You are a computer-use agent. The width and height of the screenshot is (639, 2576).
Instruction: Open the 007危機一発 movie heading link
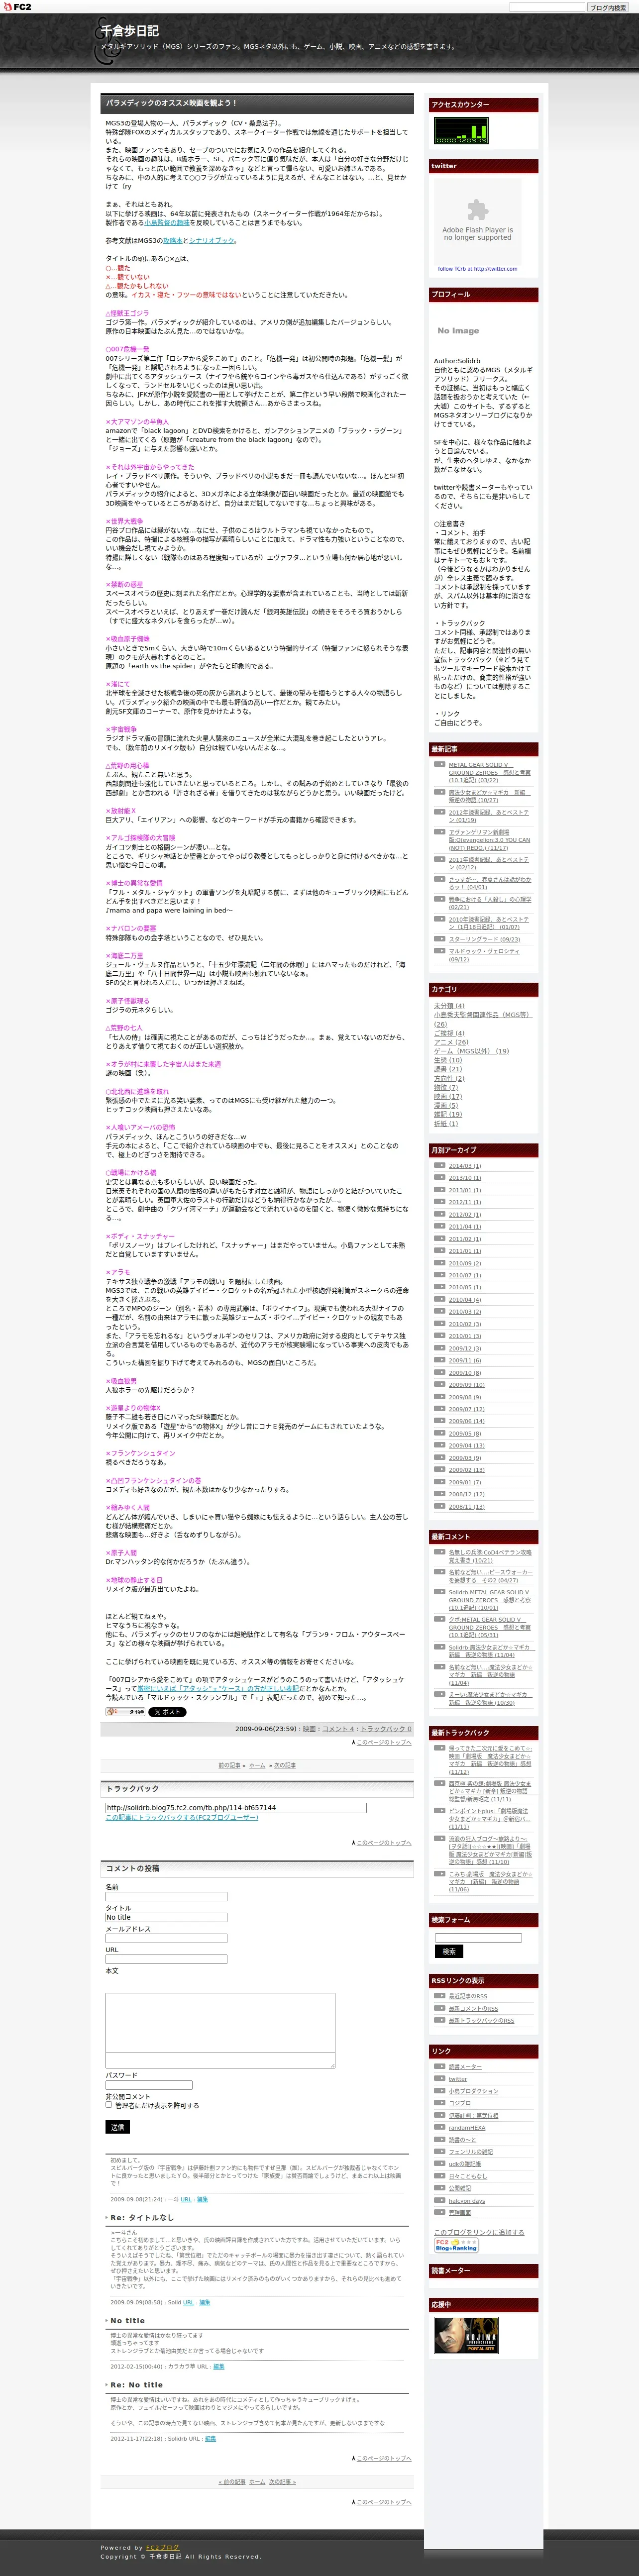(x=127, y=349)
